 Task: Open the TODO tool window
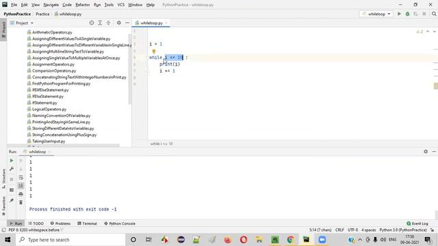click(x=36, y=223)
